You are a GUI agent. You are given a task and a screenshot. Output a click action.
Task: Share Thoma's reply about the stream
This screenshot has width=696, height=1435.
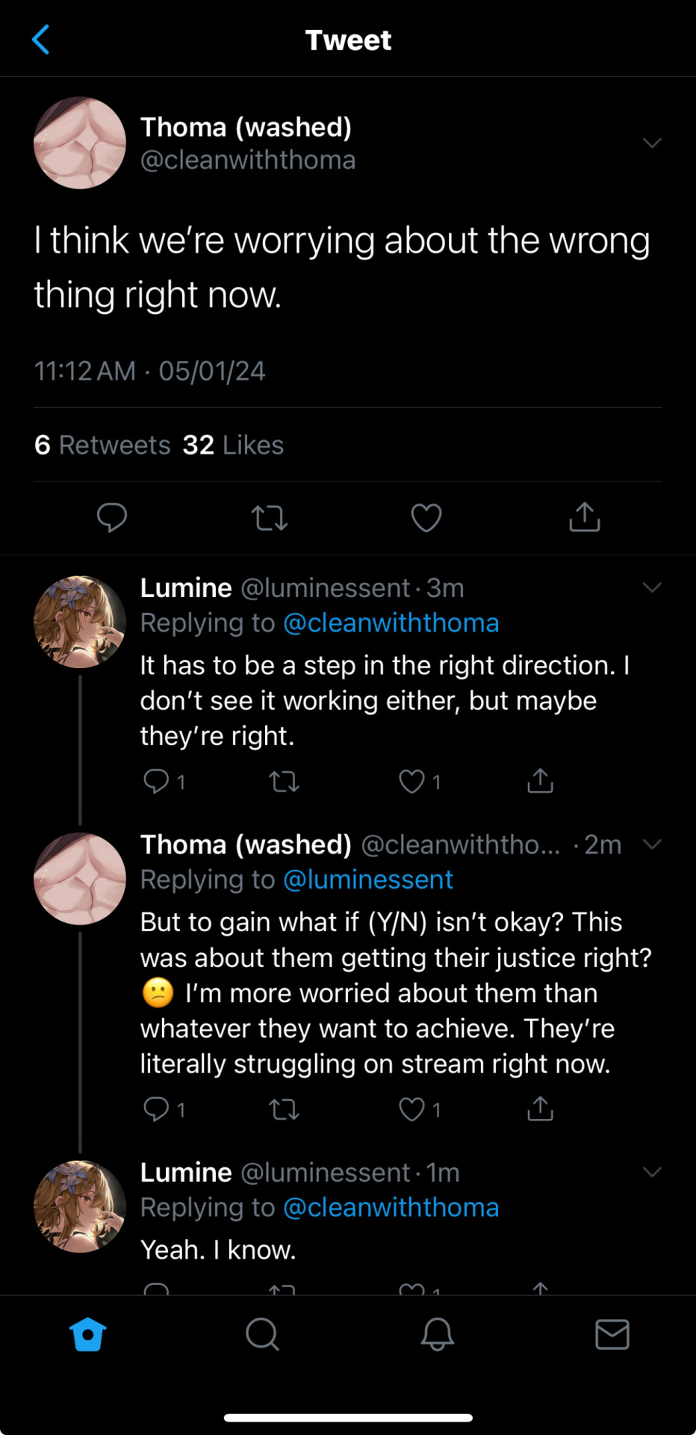click(x=540, y=1109)
